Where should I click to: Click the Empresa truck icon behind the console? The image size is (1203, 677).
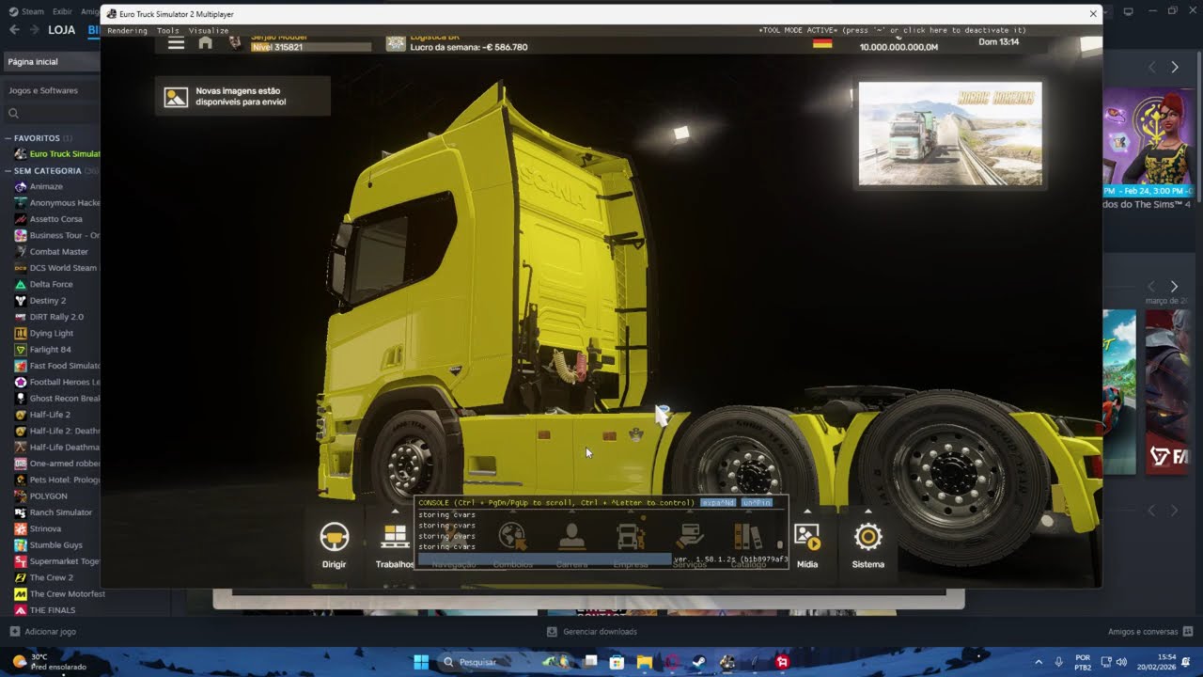(x=631, y=537)
